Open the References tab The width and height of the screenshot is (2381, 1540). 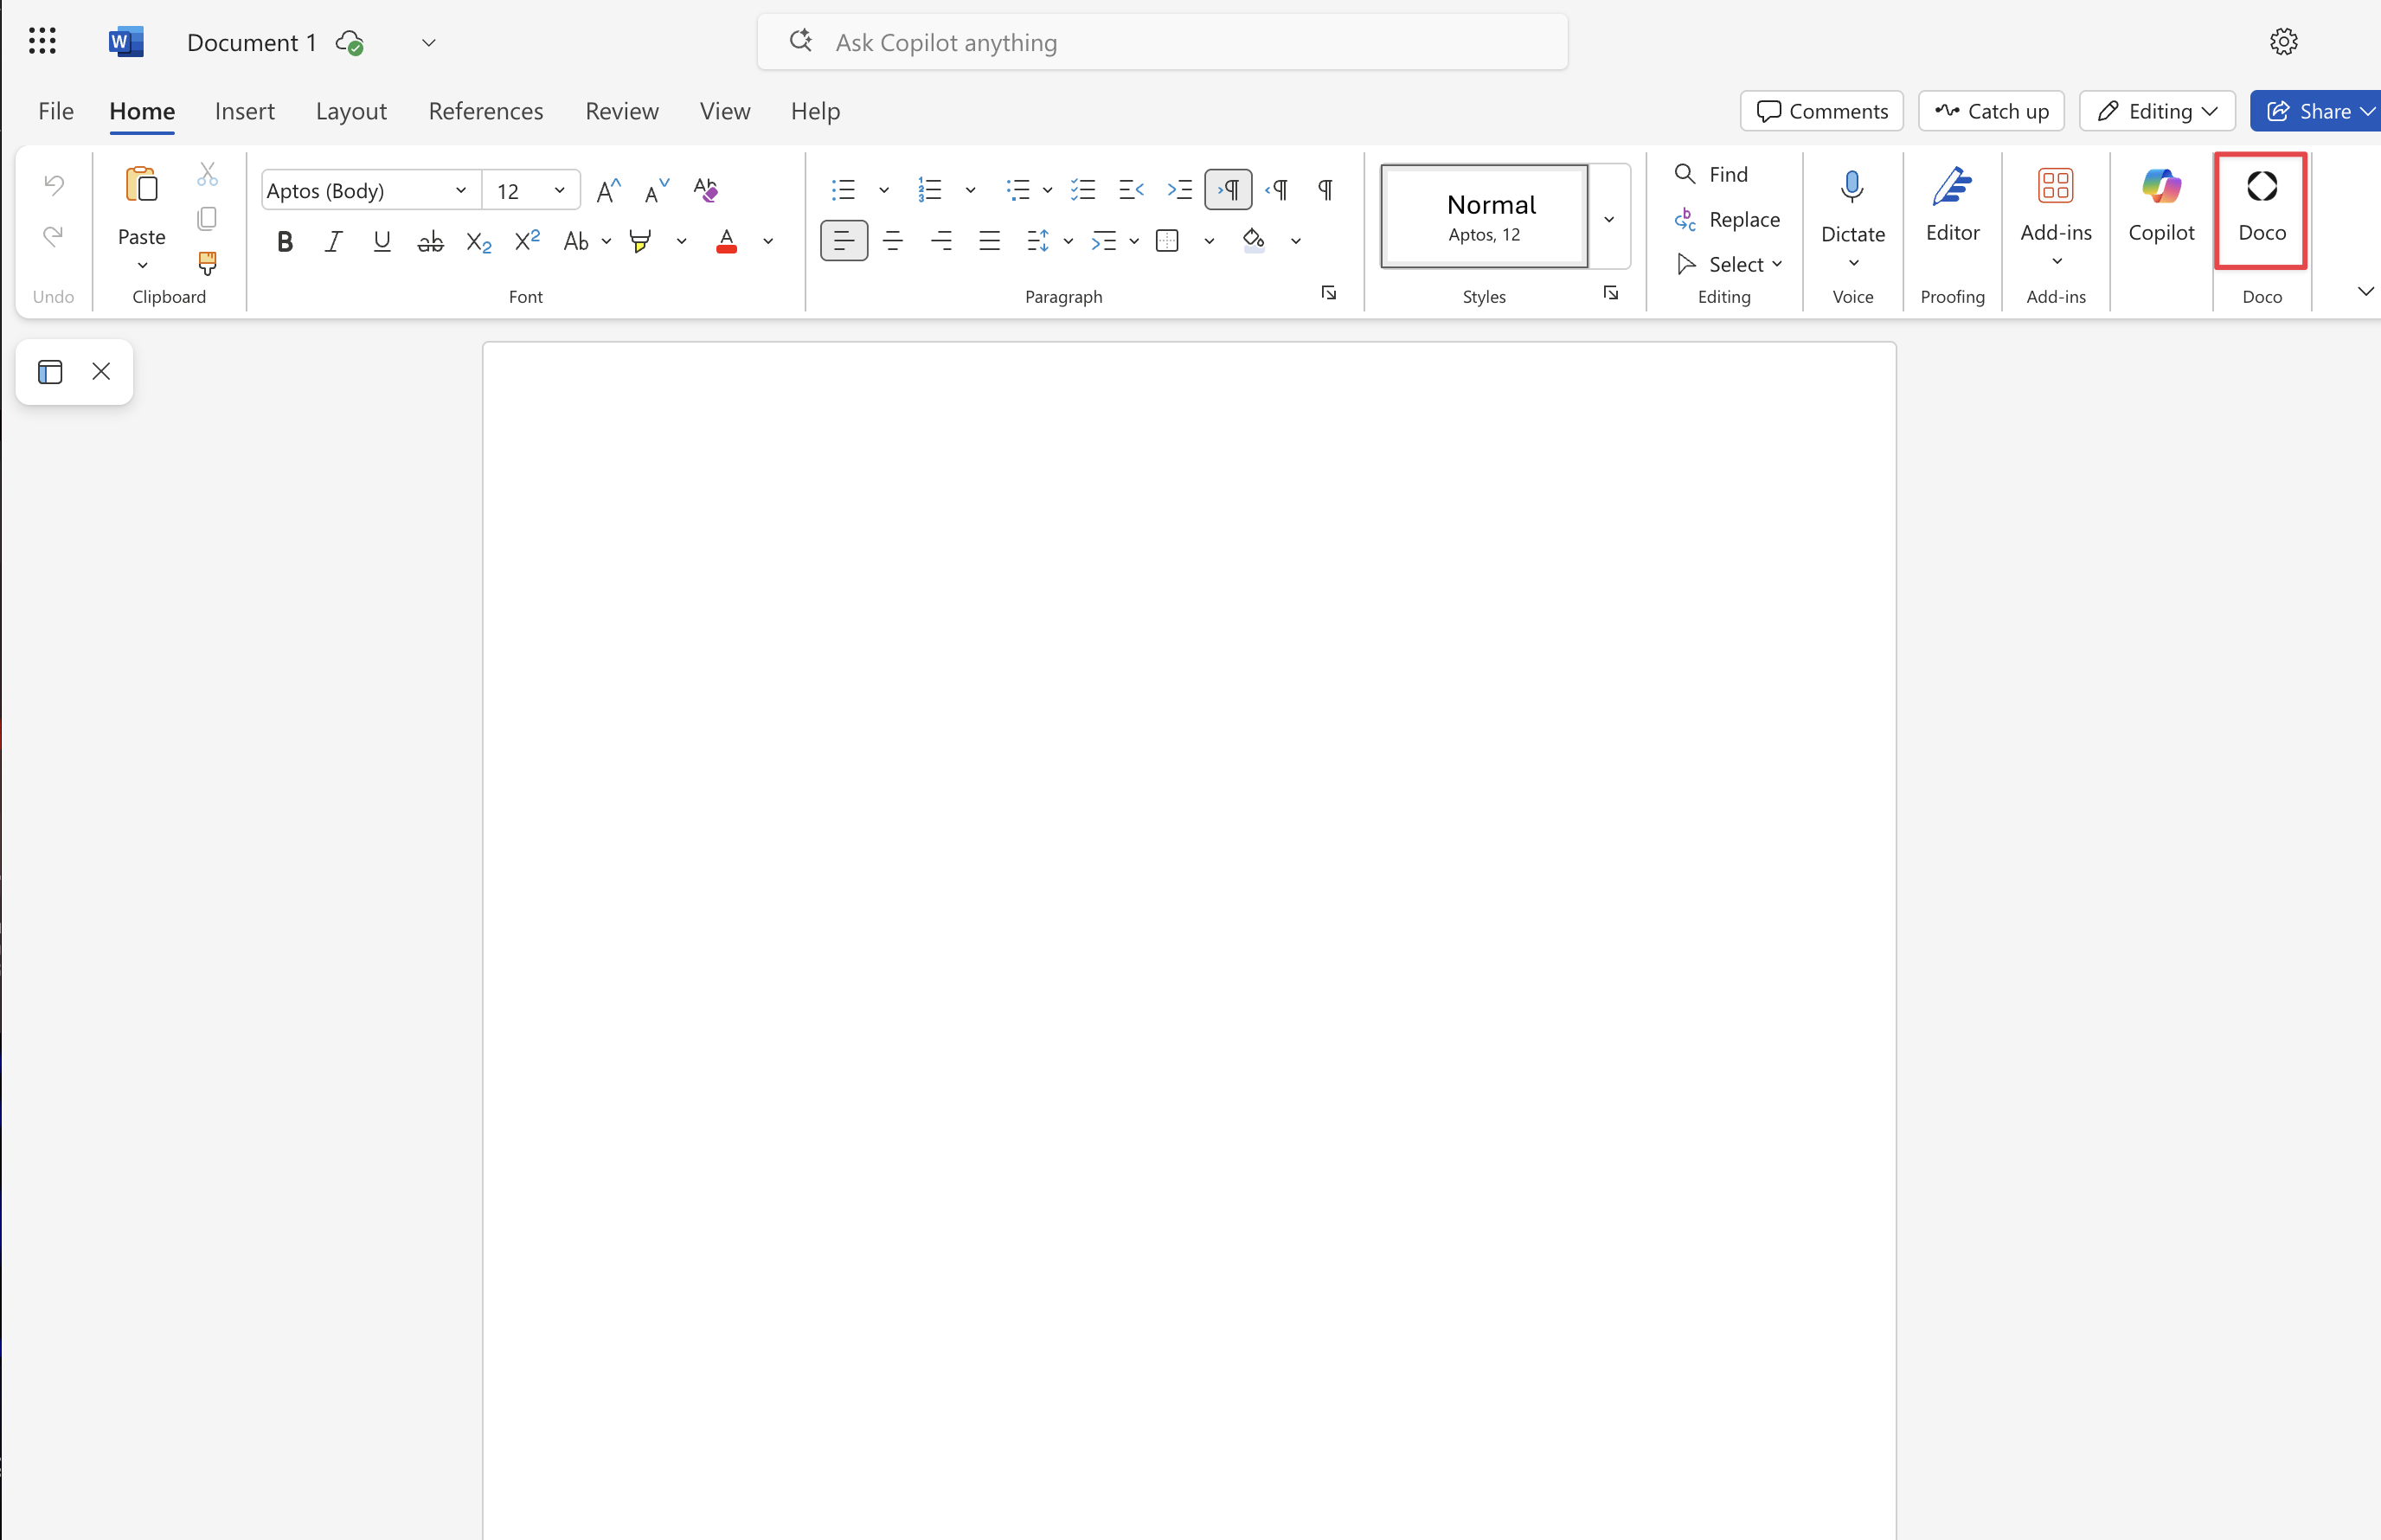click(x=486, y=111)
